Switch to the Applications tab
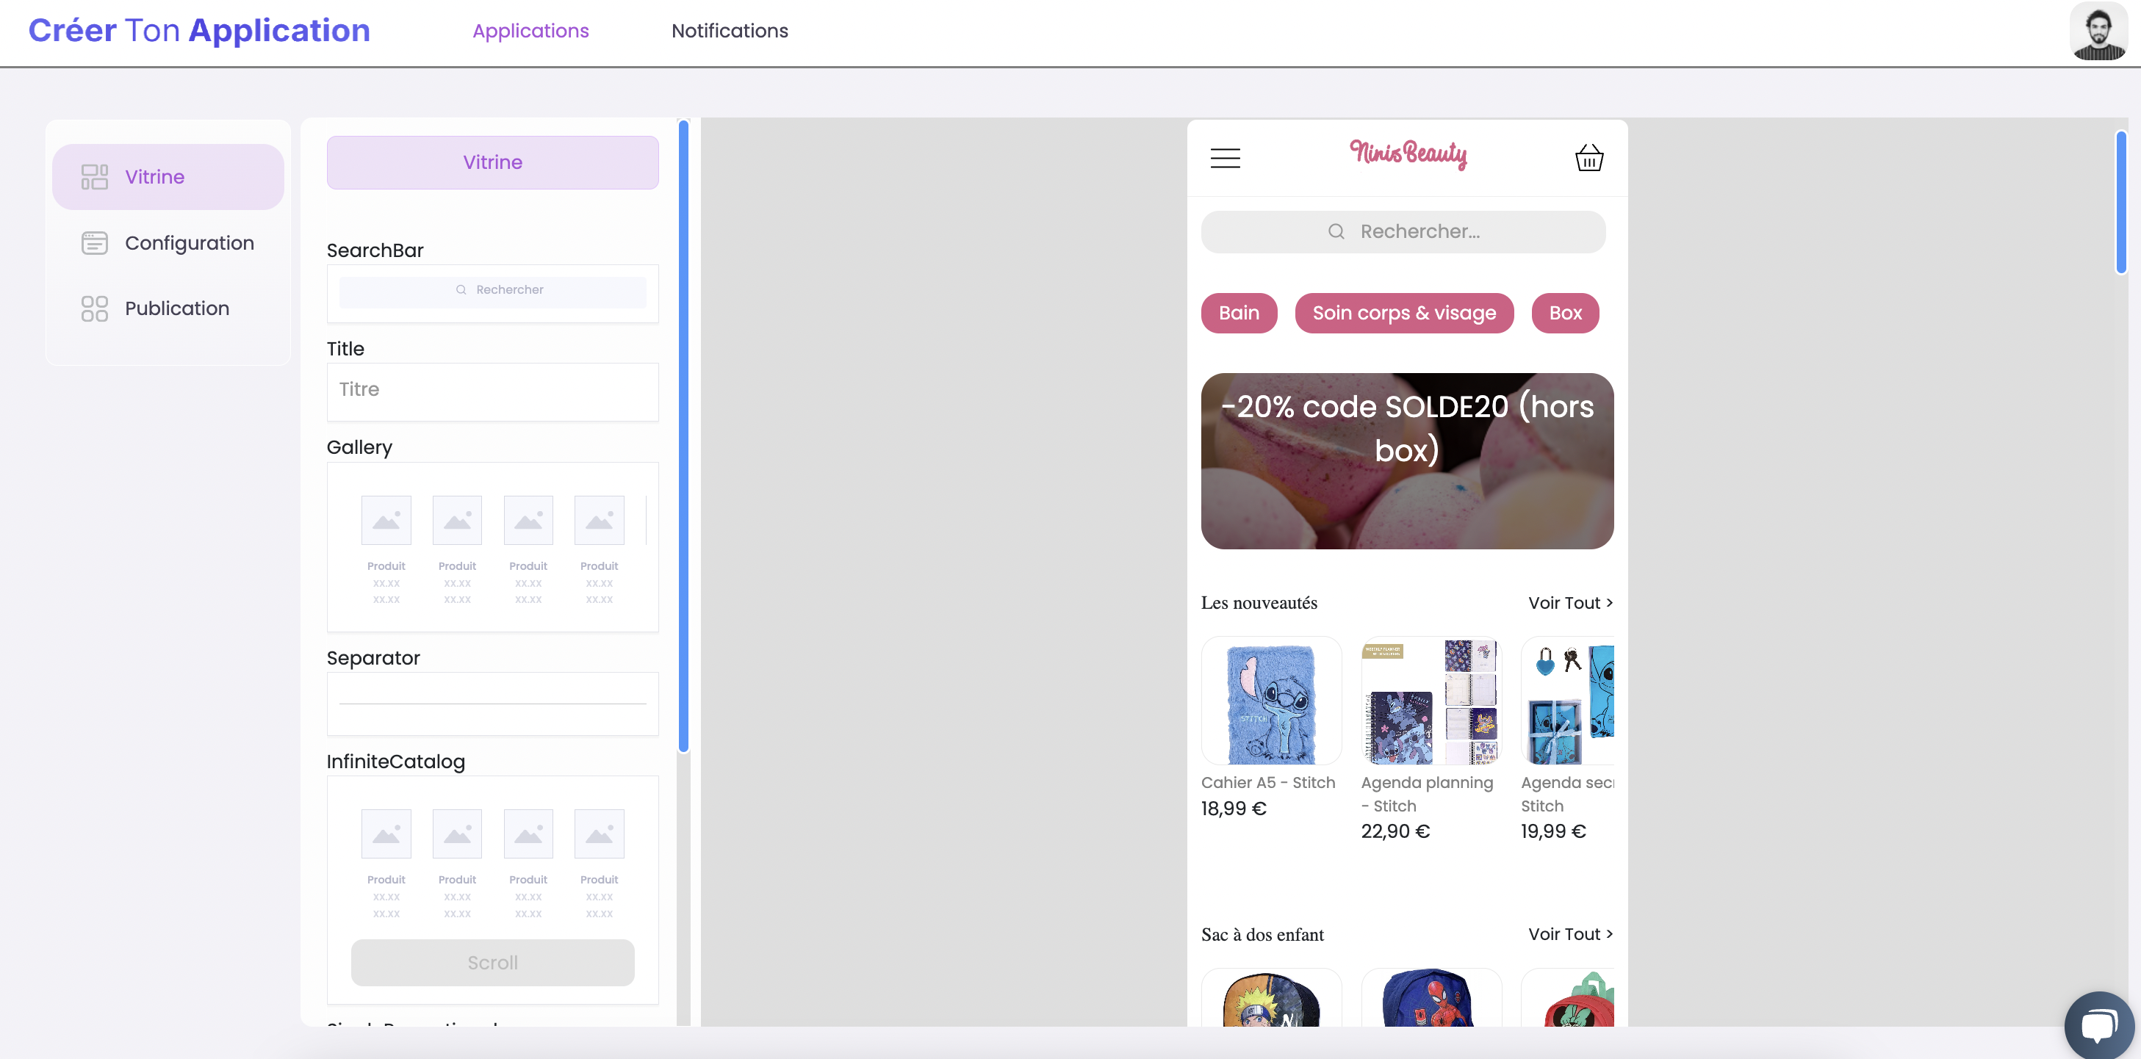The image size is (2141, 1059). [531, 31]
